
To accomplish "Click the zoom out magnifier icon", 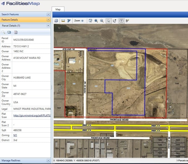I will pyautogui.click(x=102, y=21).
